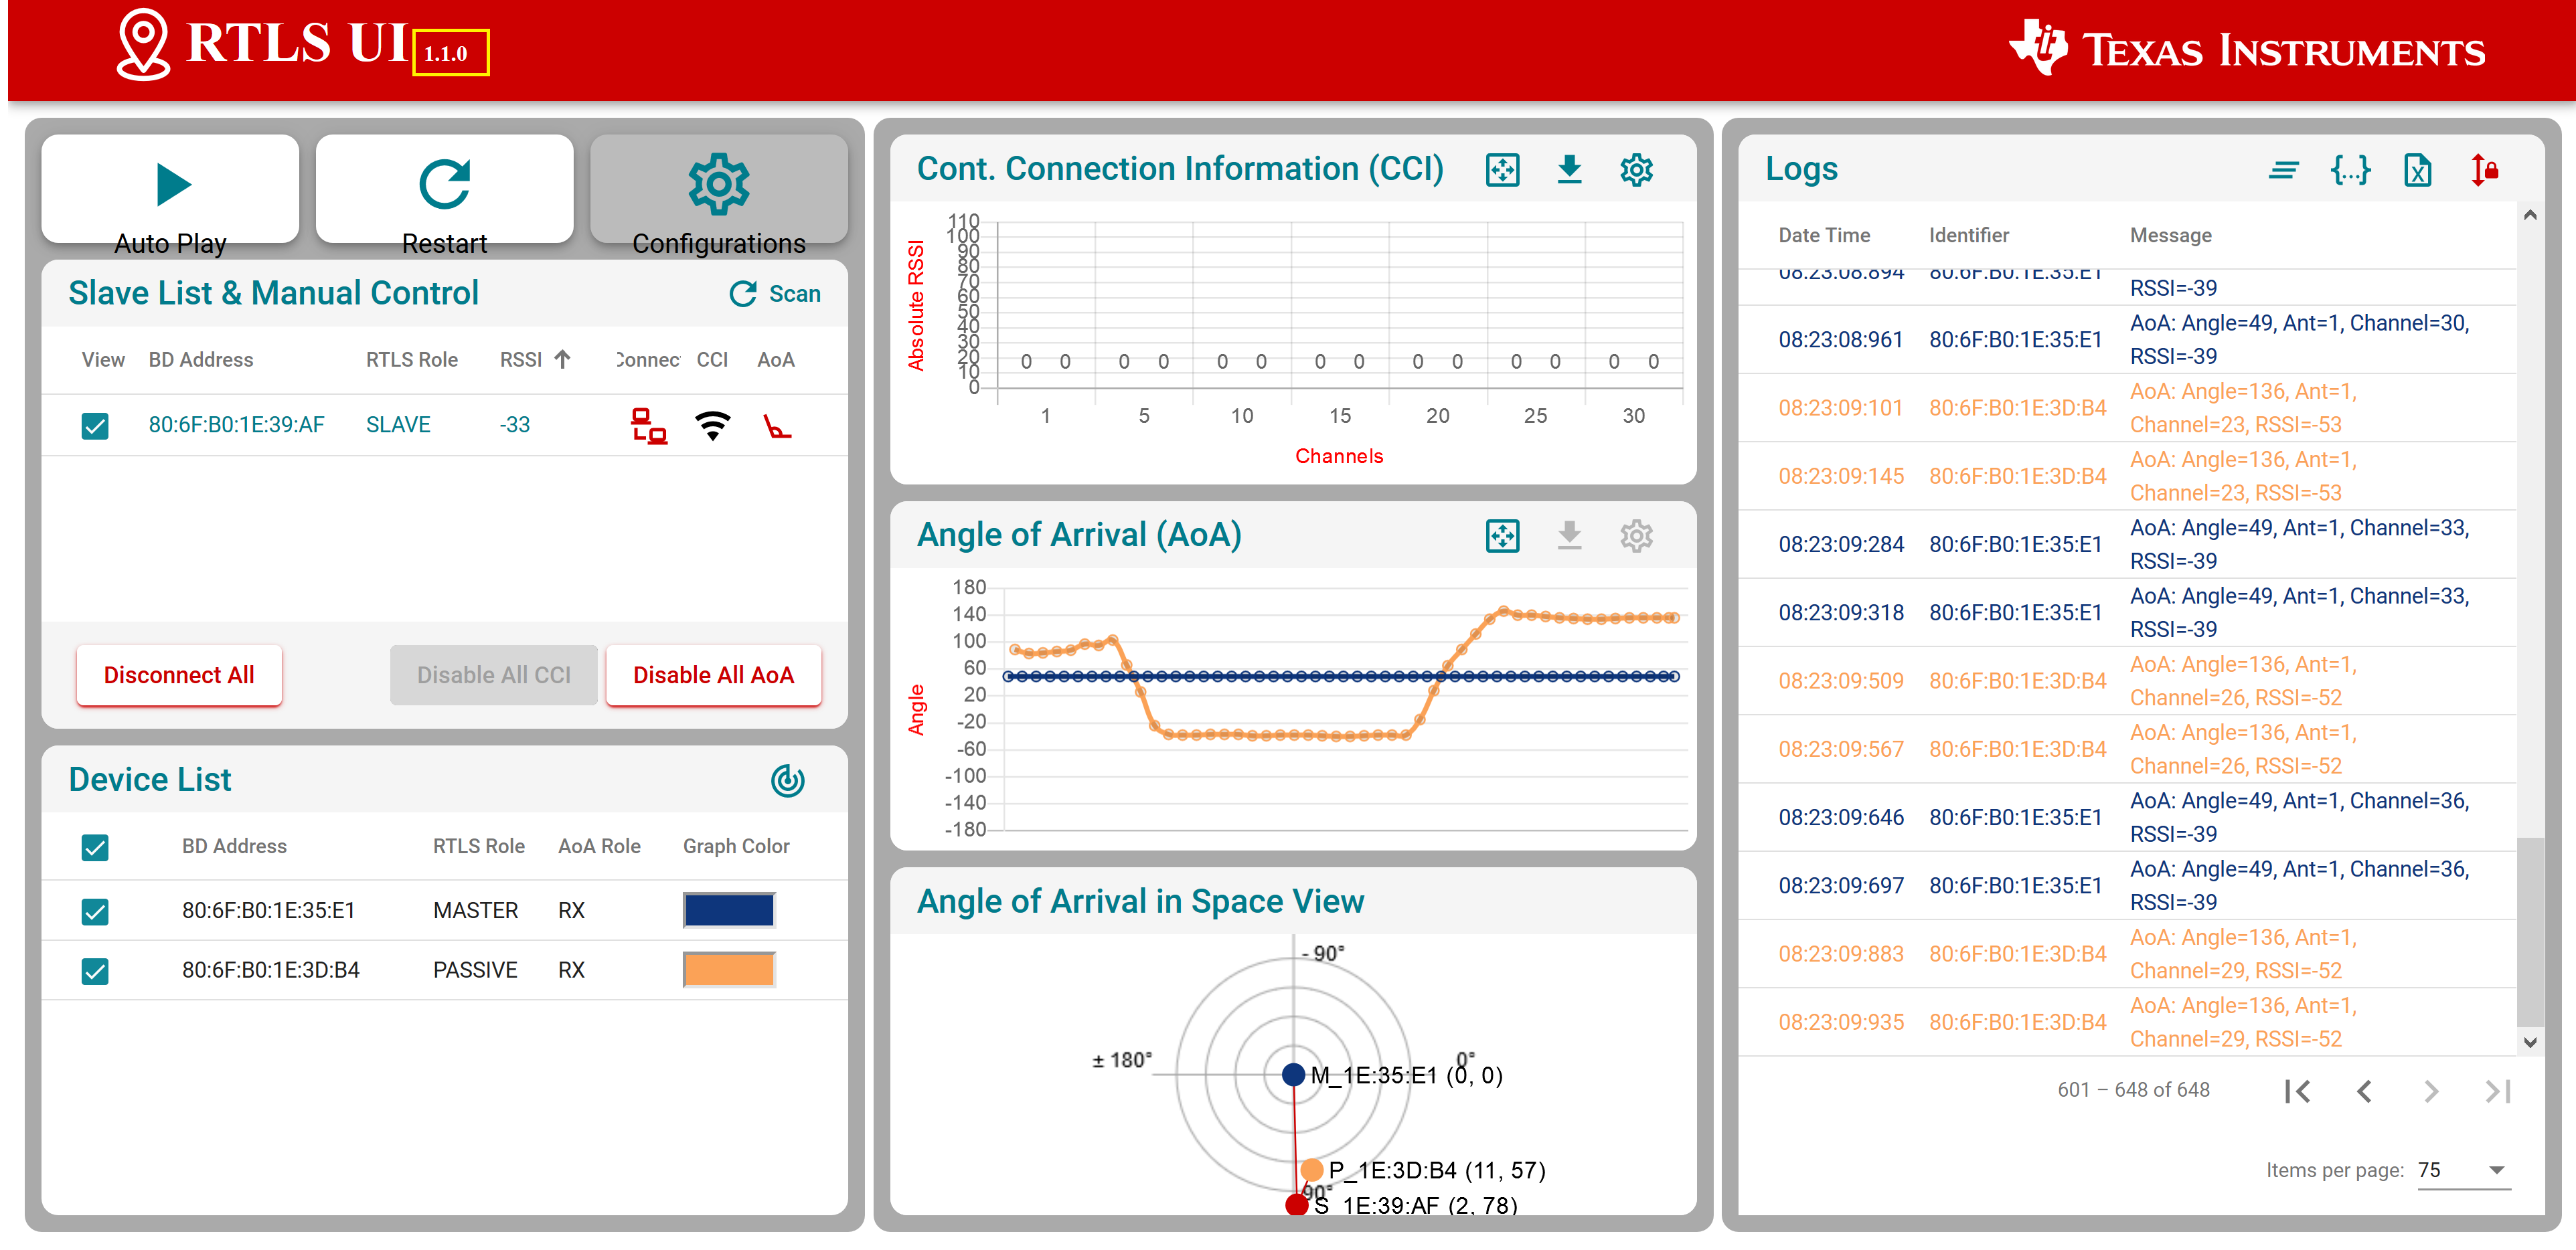Screen dimensions: 2576x1250
Task: Uncheck the view box for slave 80:6F:B0:1E:39:AF
Action: [x=95, y=426]
